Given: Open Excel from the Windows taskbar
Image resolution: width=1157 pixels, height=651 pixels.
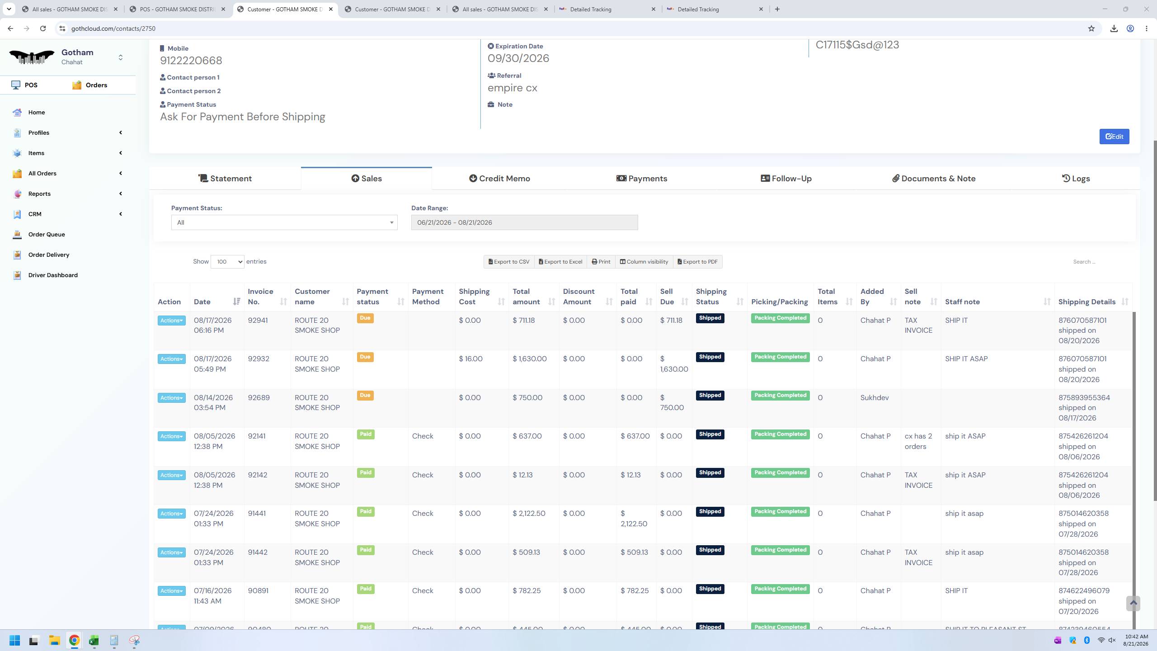Looking at the screenshot, I should point(94,641).
